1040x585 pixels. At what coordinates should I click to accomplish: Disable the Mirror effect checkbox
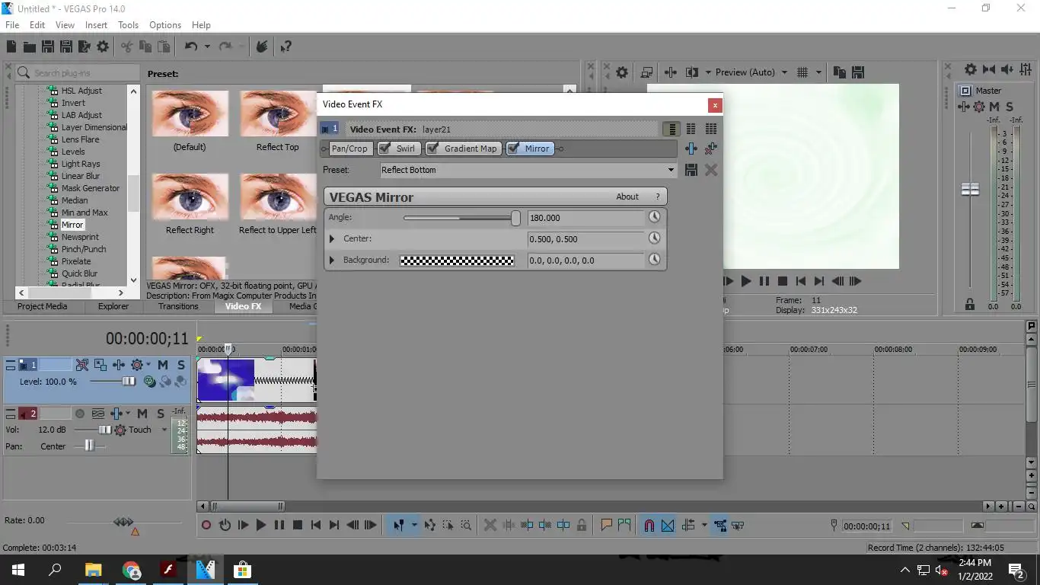[x=513, y=149]
